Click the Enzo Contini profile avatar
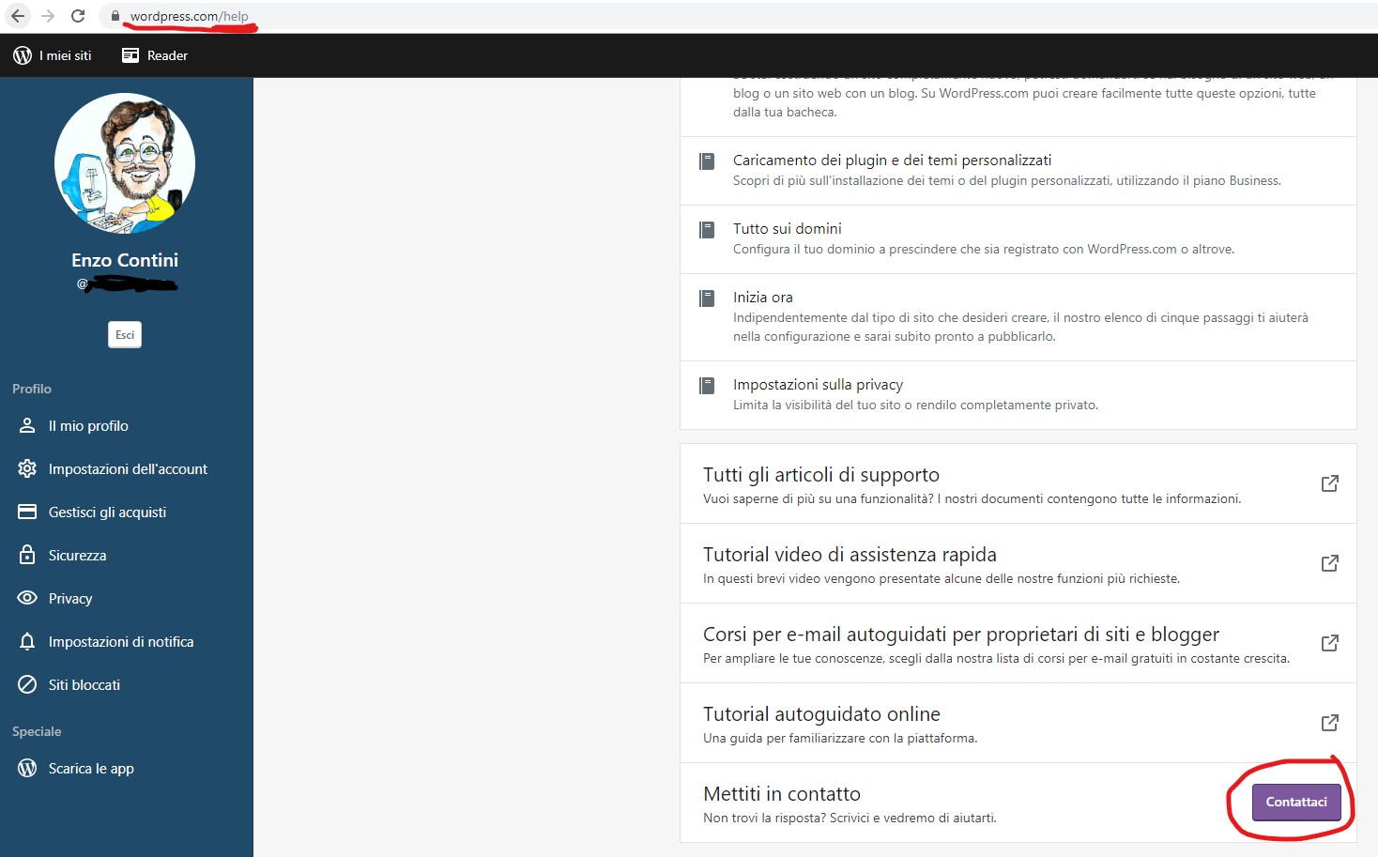1378x857 pixels. [x=125, y=163]
